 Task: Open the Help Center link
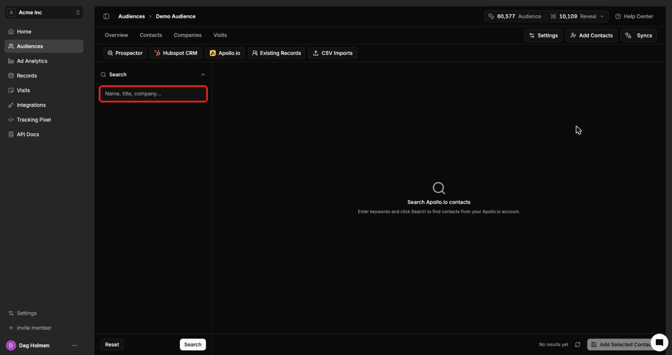(x=634, y=16)
